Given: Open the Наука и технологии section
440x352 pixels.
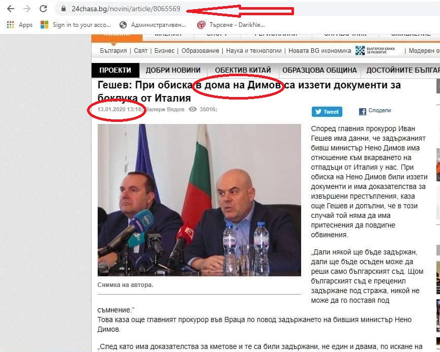Looking at the screenshot, I should [254, 51].
